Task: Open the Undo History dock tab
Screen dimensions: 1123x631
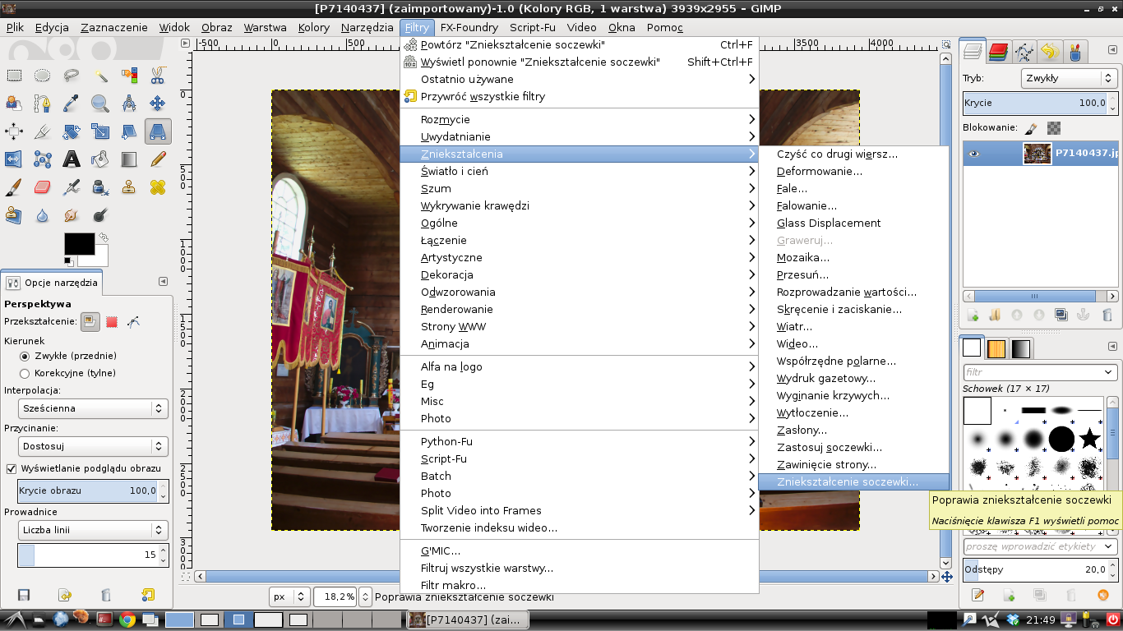Action: [1049, 53]
